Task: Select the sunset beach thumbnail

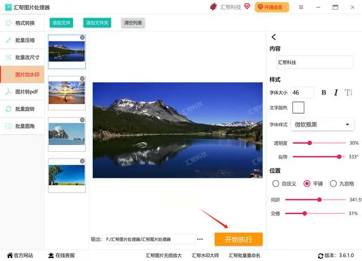Action: [67, 93]
